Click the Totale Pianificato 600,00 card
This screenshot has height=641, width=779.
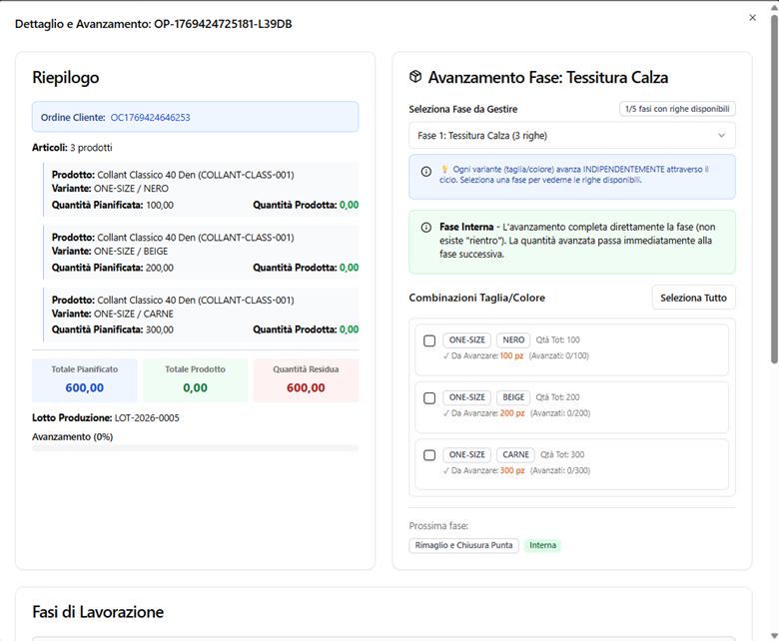tap(85, 380)
